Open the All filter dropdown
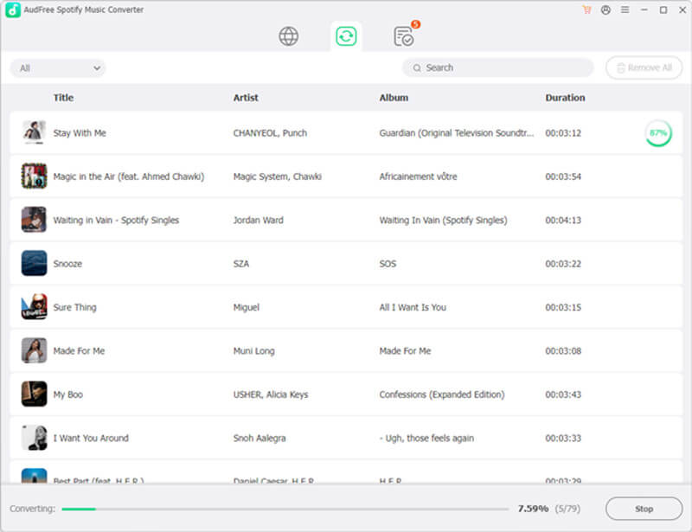This screenshot has height=532, width=692. [57, 67]
